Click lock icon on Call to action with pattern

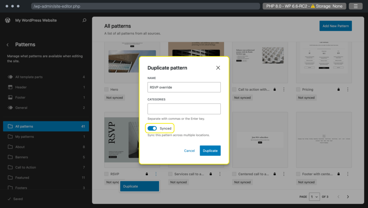pyautogui.click(x=275, y=89)
